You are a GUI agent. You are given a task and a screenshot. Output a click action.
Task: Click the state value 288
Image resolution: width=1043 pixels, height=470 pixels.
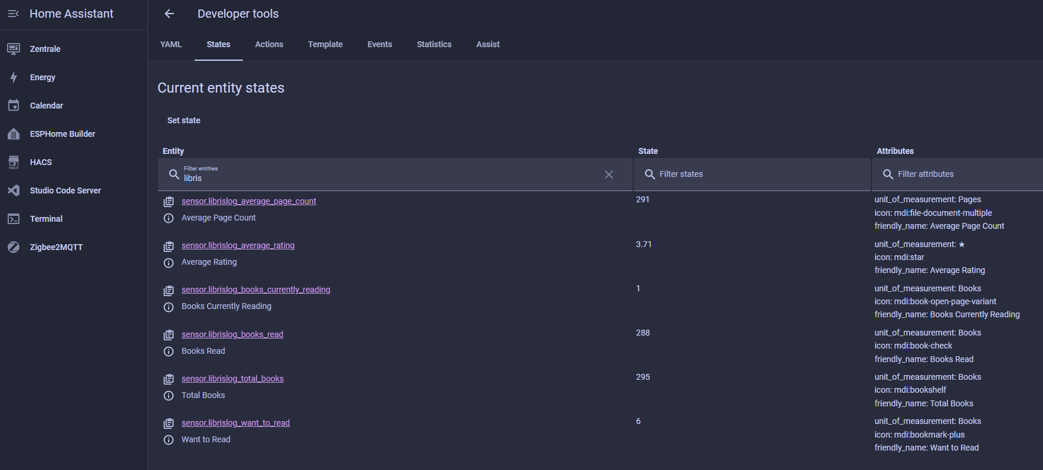[x=643, y=333]
